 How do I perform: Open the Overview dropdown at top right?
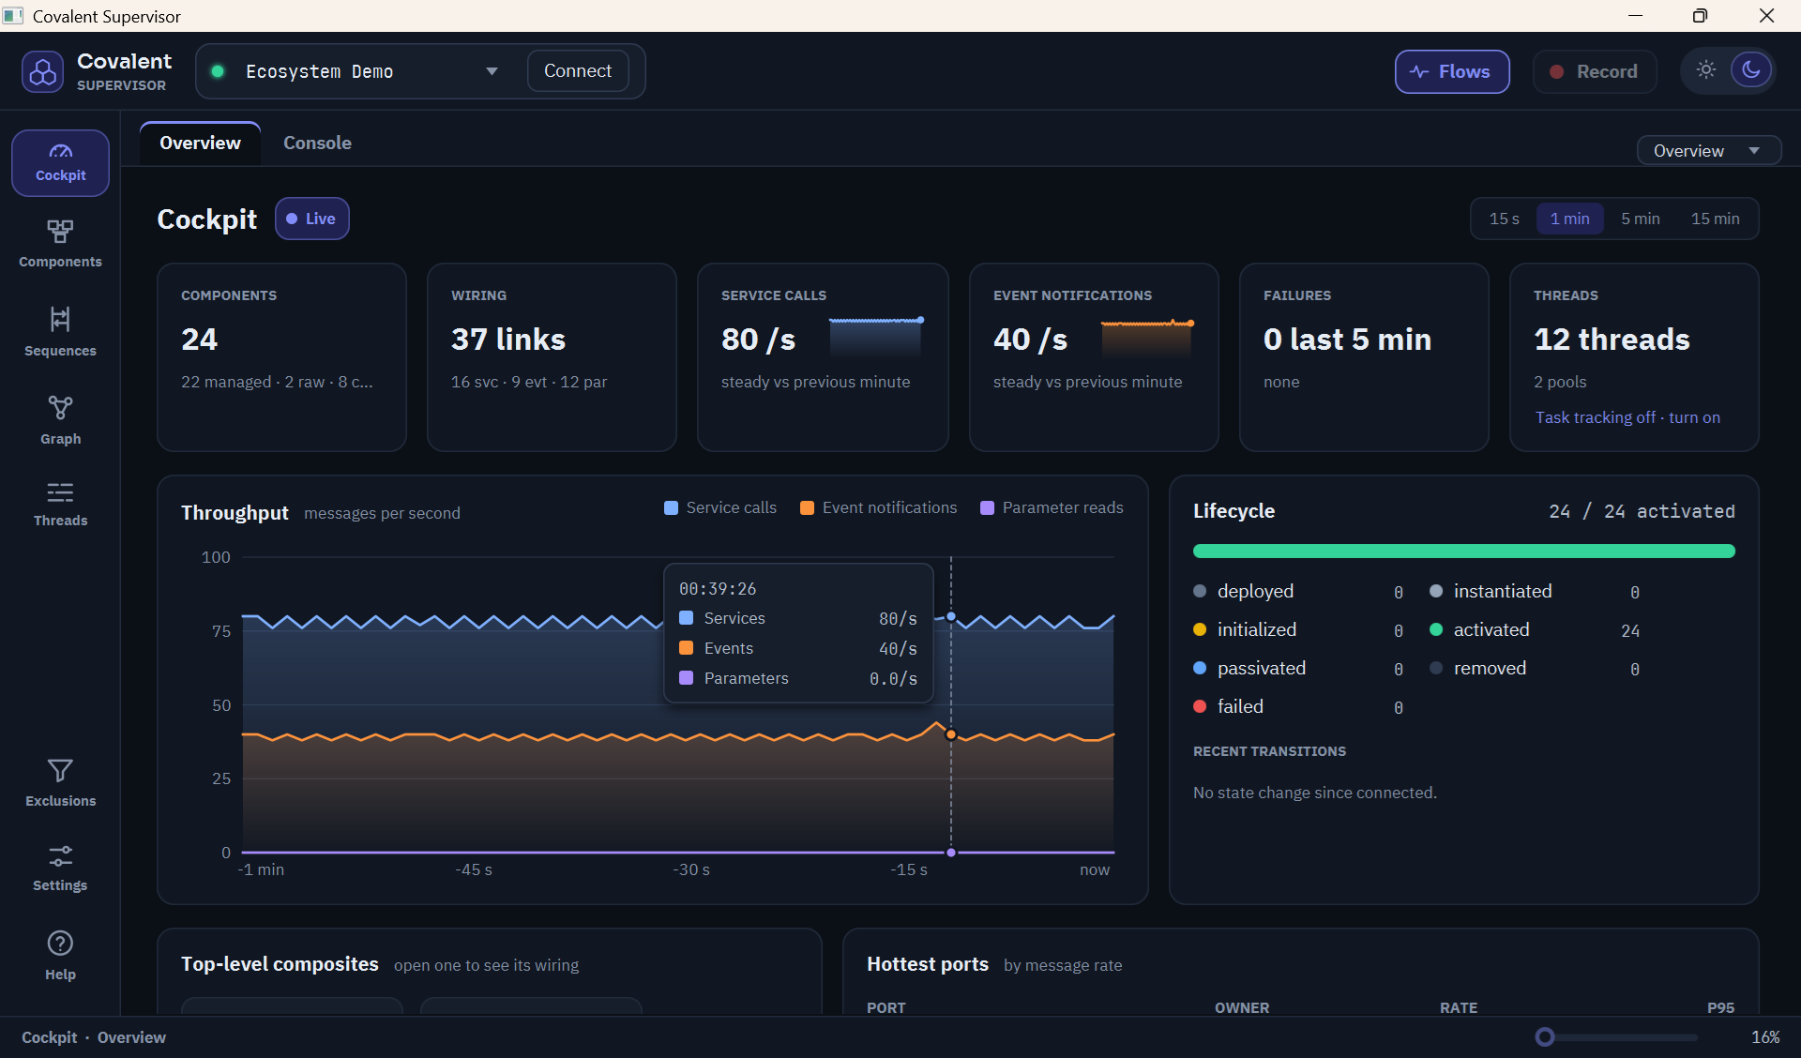click(x=1708, y=151)
